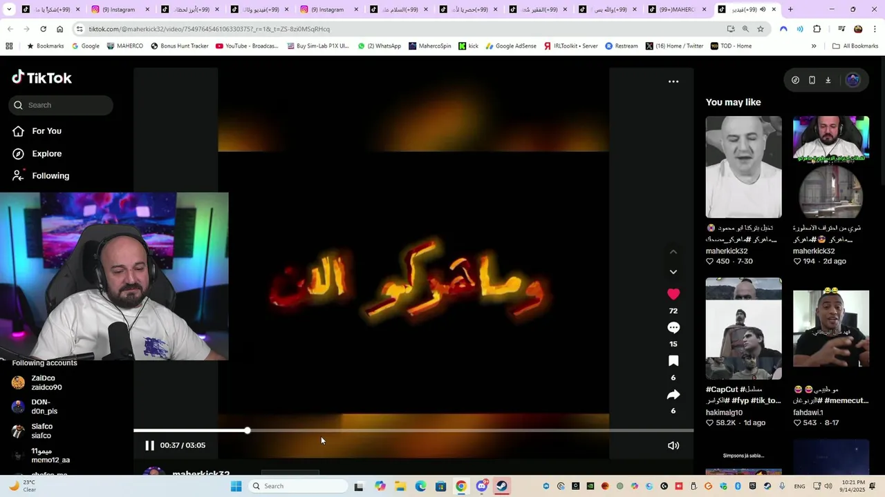Reload the browser page
The image size is (885, 497).
pyautogui.click(x=43, y=29)
